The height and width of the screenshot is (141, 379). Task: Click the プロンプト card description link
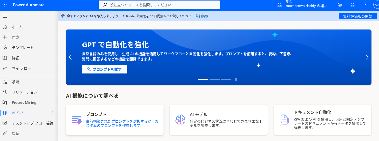[122, 123]
